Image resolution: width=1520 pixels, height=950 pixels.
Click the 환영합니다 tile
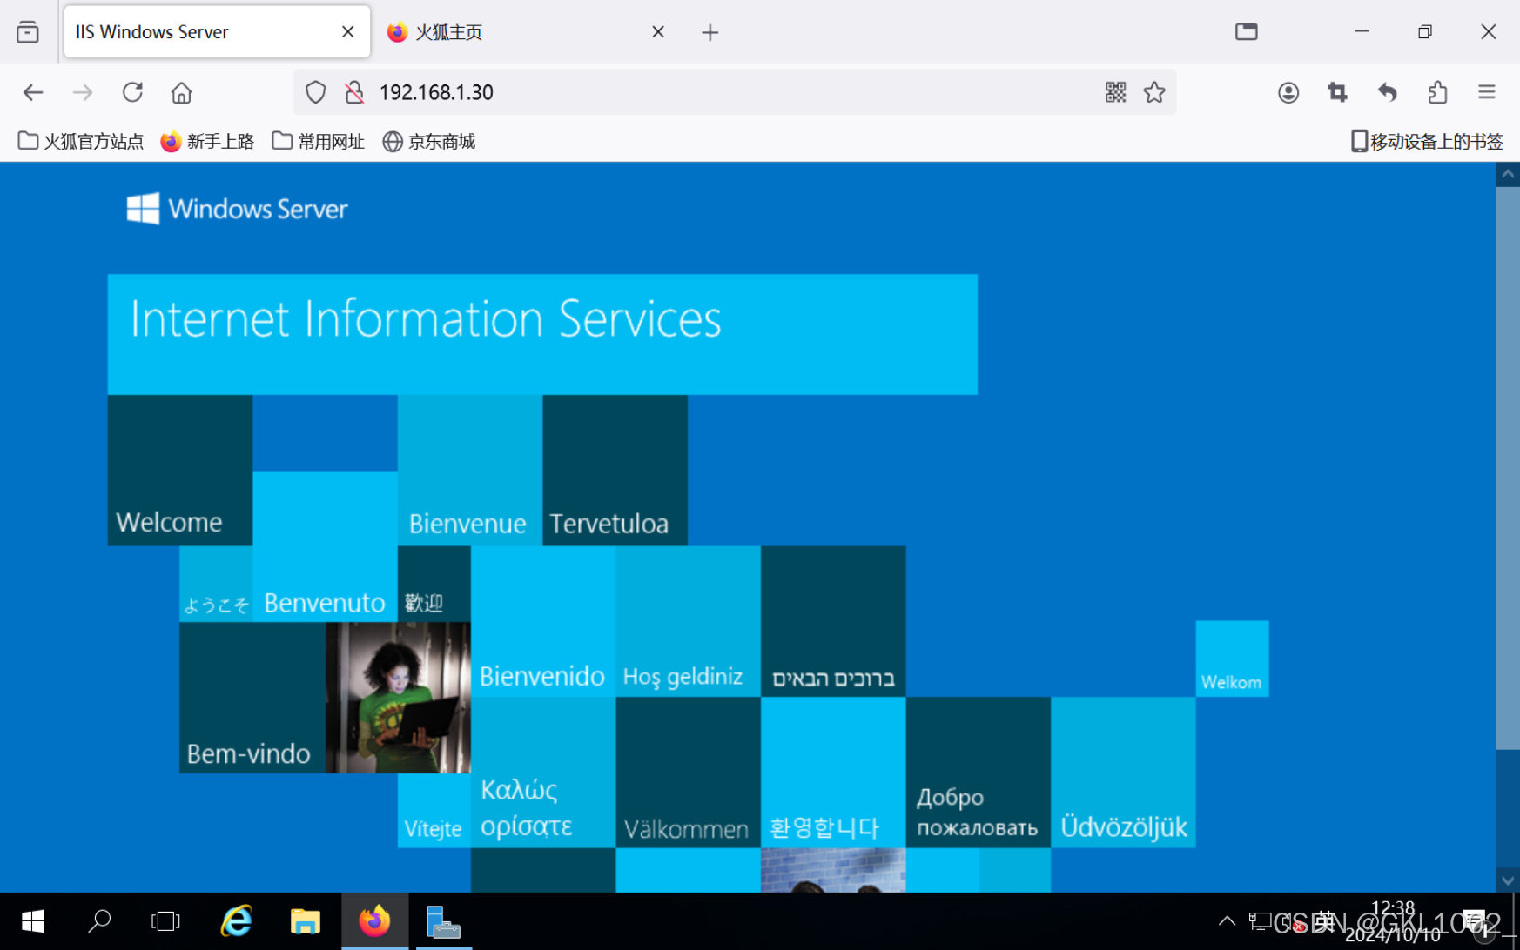coord(833,772)
